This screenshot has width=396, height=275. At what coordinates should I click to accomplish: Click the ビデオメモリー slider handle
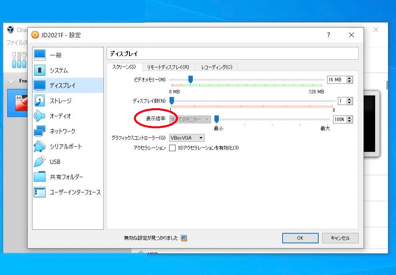[190, 79]
